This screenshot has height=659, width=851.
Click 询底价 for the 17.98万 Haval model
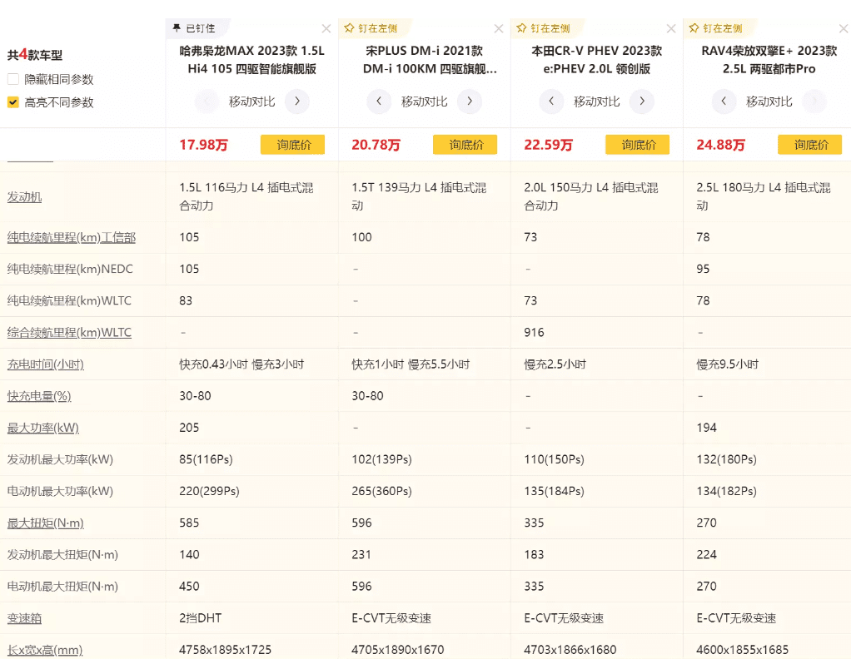[292, 145]
